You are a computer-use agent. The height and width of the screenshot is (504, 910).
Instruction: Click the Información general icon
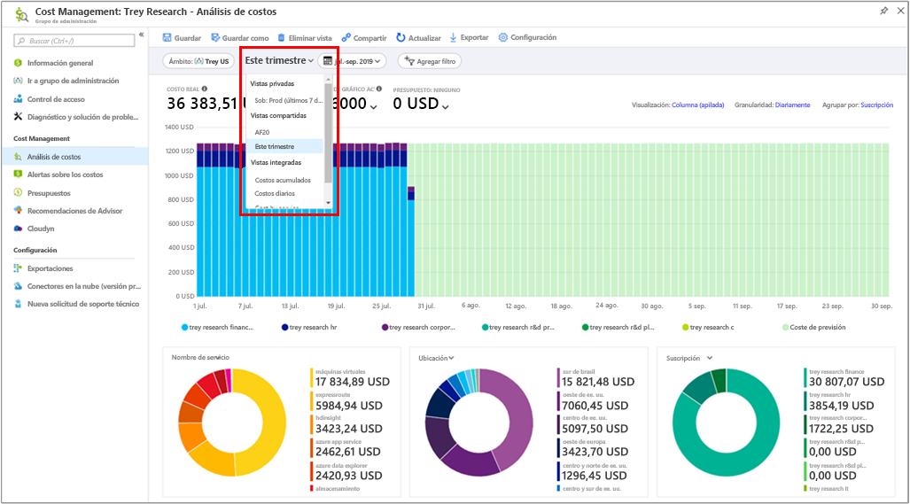tap(18, 63)
